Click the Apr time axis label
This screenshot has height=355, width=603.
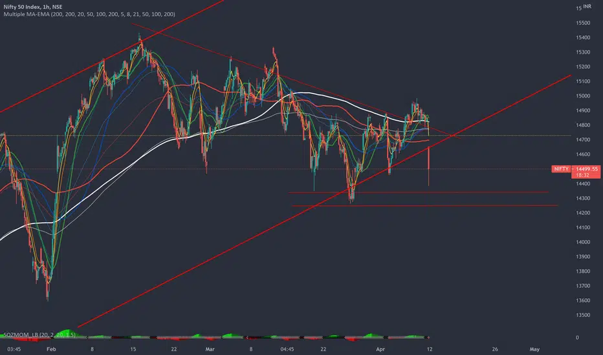[380, 349]
